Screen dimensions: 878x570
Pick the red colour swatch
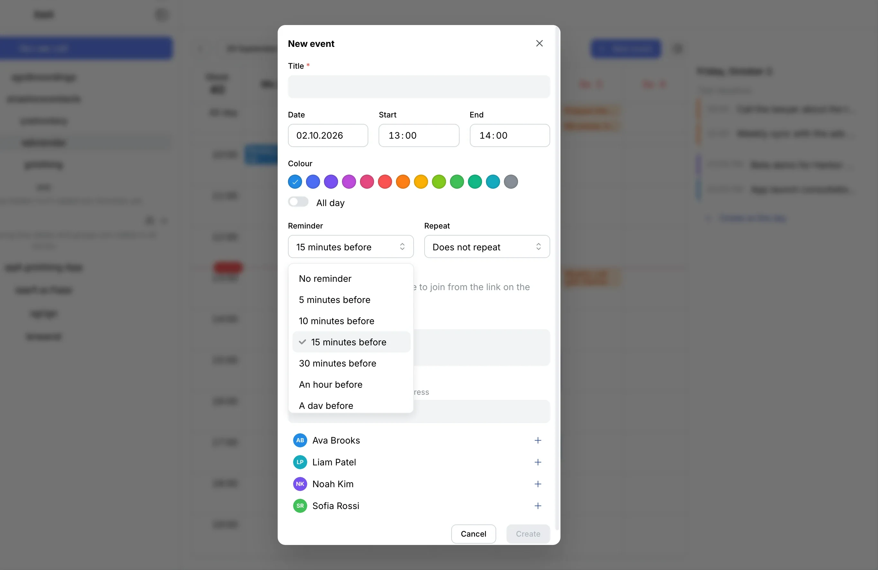pyautogui.click(x=385, y=182)
